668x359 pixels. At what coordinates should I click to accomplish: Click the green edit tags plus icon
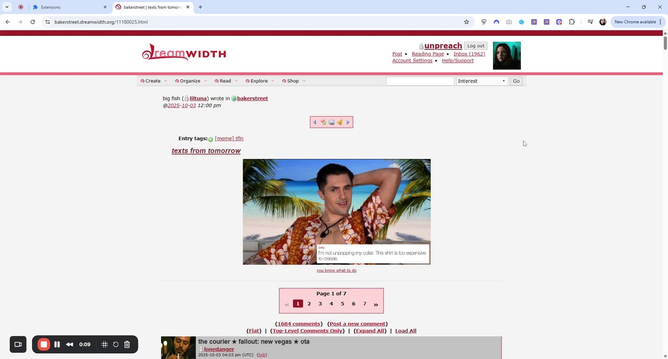[210, 139]
